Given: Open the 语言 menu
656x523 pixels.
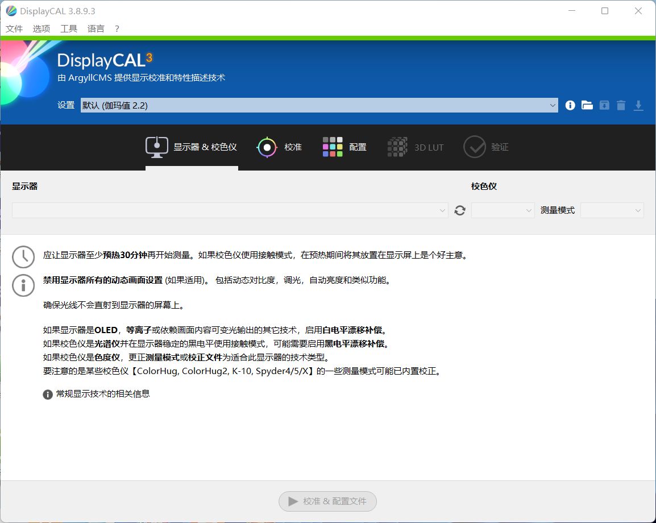Looking at the screenshot, I should [x=96, y=28].
